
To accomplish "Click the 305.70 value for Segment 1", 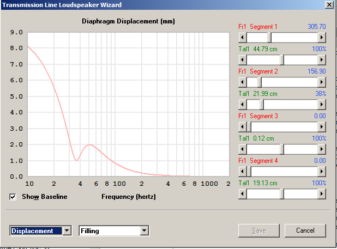I will click(x=317, y=27).
